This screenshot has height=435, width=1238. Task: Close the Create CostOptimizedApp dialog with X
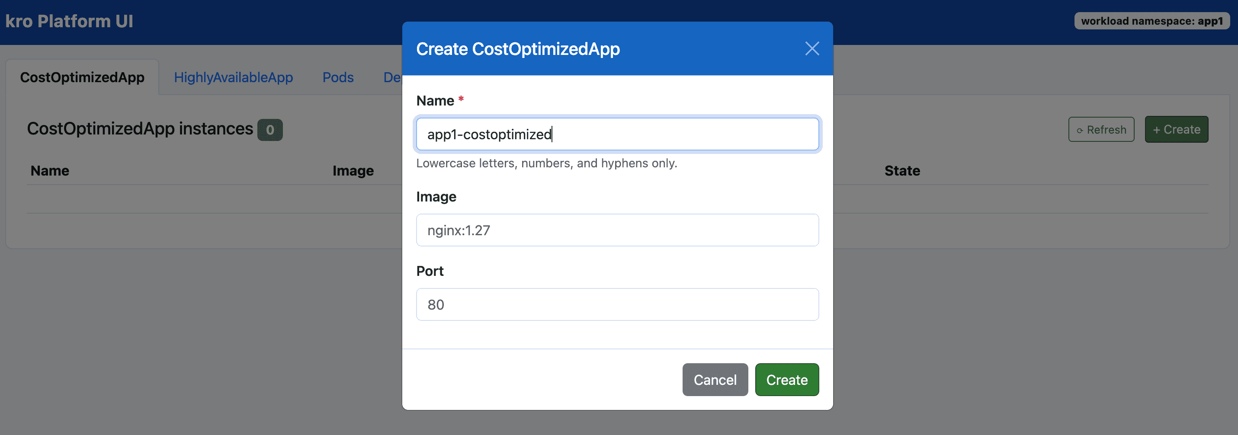coord(812,48)
